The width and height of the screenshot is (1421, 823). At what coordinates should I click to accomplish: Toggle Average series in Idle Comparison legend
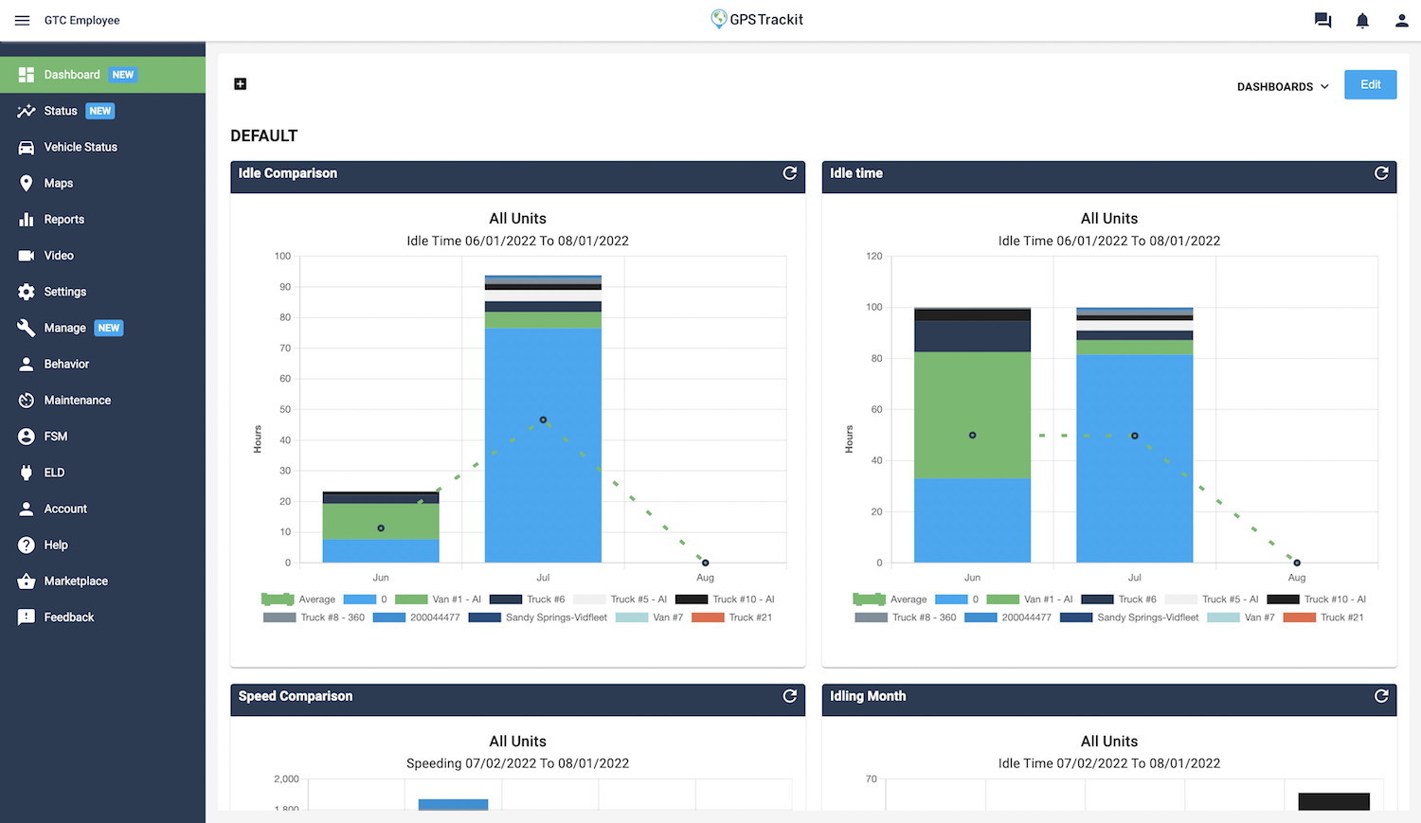point(298,599)
